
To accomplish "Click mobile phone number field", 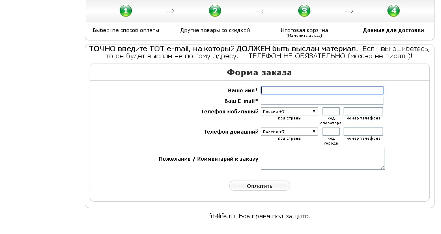I will coord(363,111).
